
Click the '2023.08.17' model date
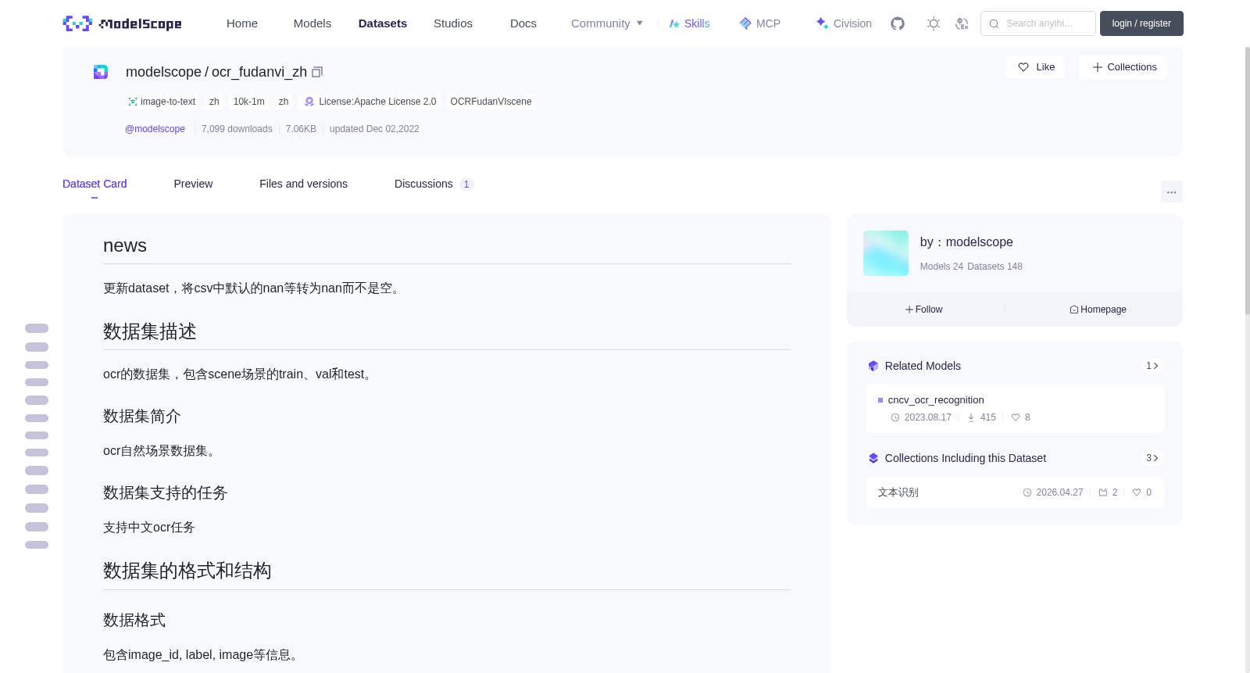point(928,417)
